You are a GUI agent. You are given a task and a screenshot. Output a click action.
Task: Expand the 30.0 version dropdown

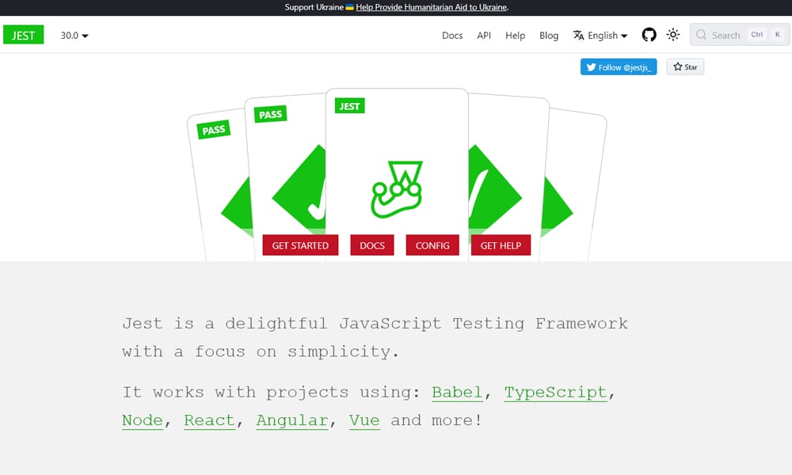(74, 36)
